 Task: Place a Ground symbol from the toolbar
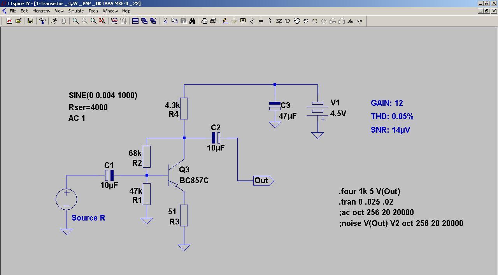[x=234, y=21]
